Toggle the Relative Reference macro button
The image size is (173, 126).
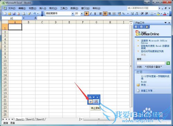point(96,101)
